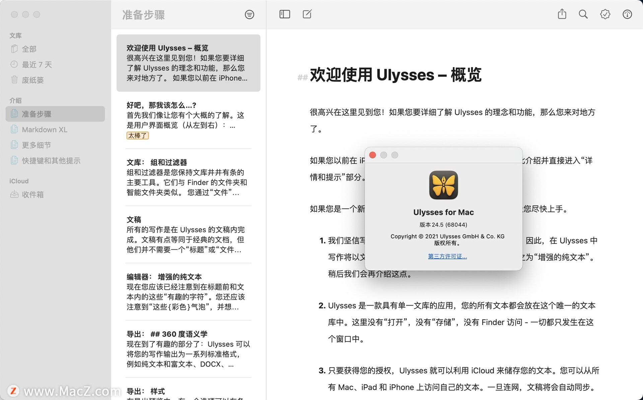This screenshot has height=400, width=643.
Task: Select 全部 in the library sidebar
Action: (55, 49)
